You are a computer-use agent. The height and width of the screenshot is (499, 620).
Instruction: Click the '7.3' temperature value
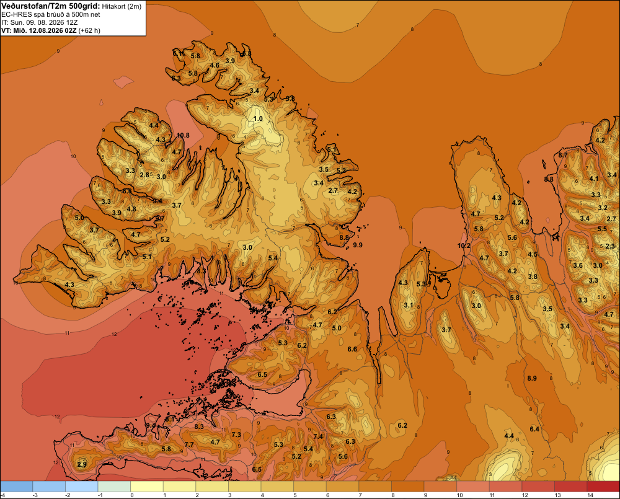pyautogui.click(x=236, y=435)
